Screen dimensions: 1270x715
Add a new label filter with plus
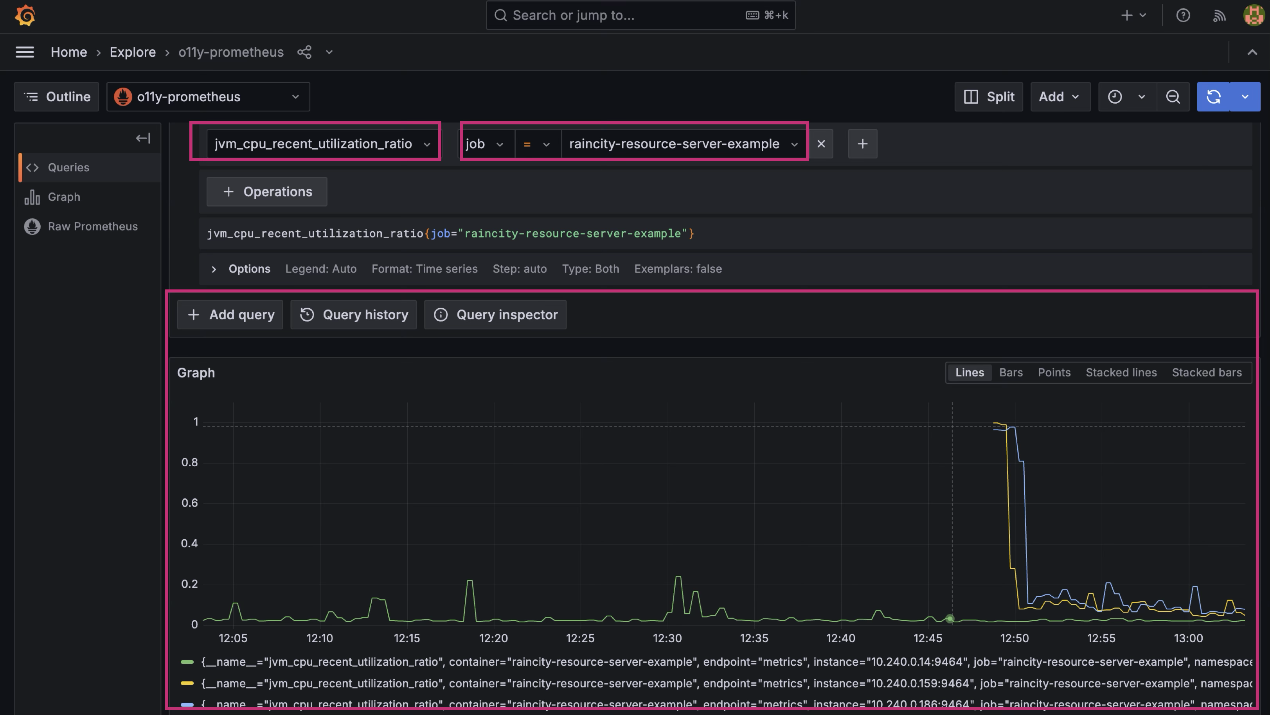click(862, 144)
